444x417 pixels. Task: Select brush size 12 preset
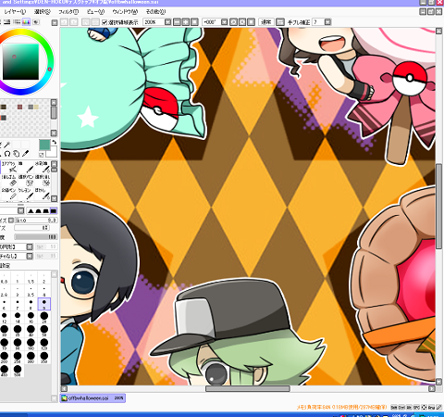point(5,317)
